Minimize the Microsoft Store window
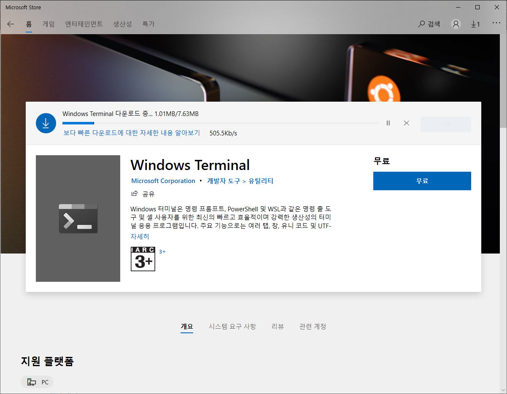This screenshot has height=394, width=507. click(x=458, y=7)
